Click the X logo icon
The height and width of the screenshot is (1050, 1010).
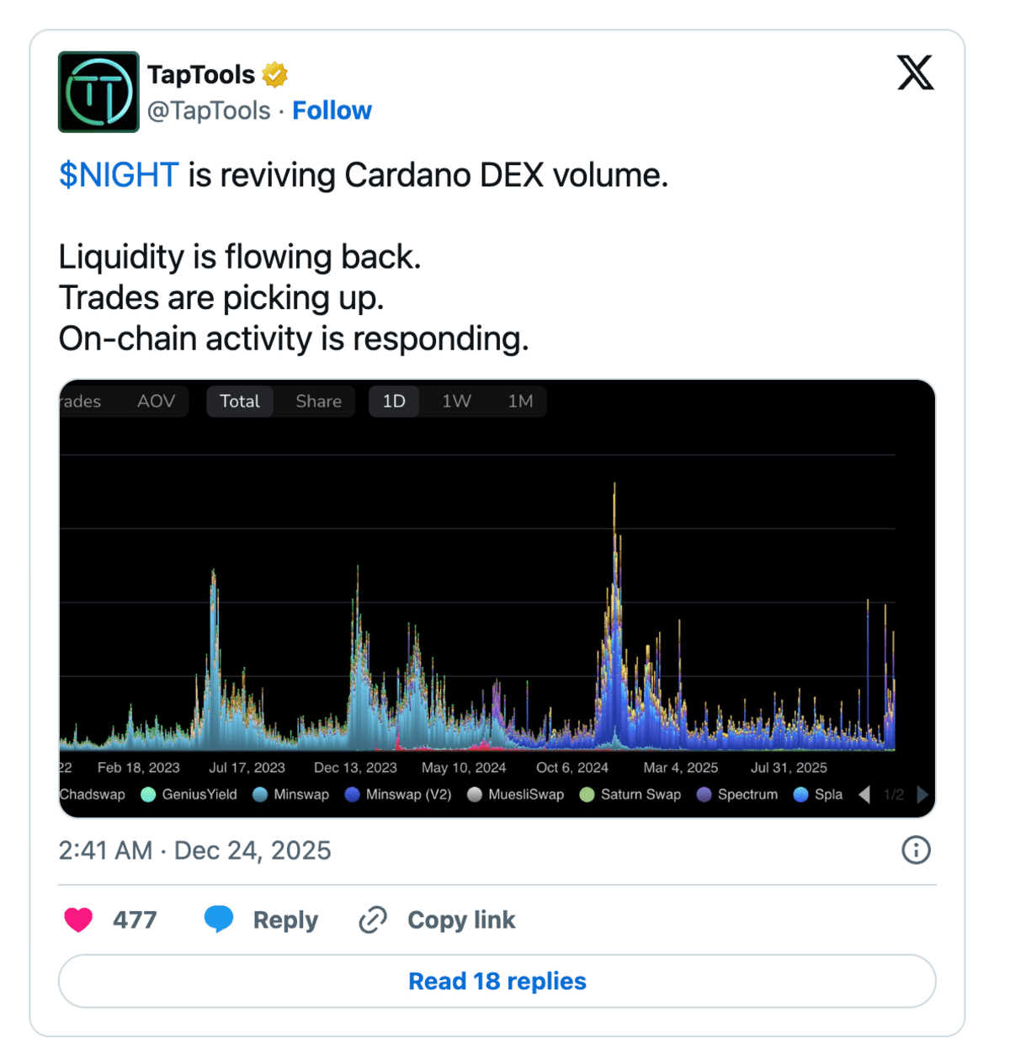click(x=915, y=72)
